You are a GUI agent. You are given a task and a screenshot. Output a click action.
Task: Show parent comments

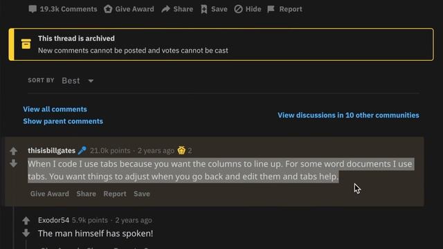click(63, 121)
